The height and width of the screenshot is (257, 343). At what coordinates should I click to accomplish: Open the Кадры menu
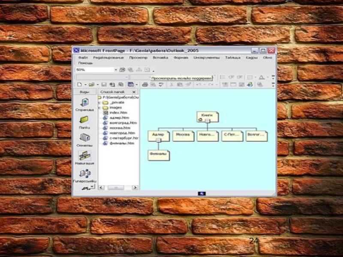(251, 58)
